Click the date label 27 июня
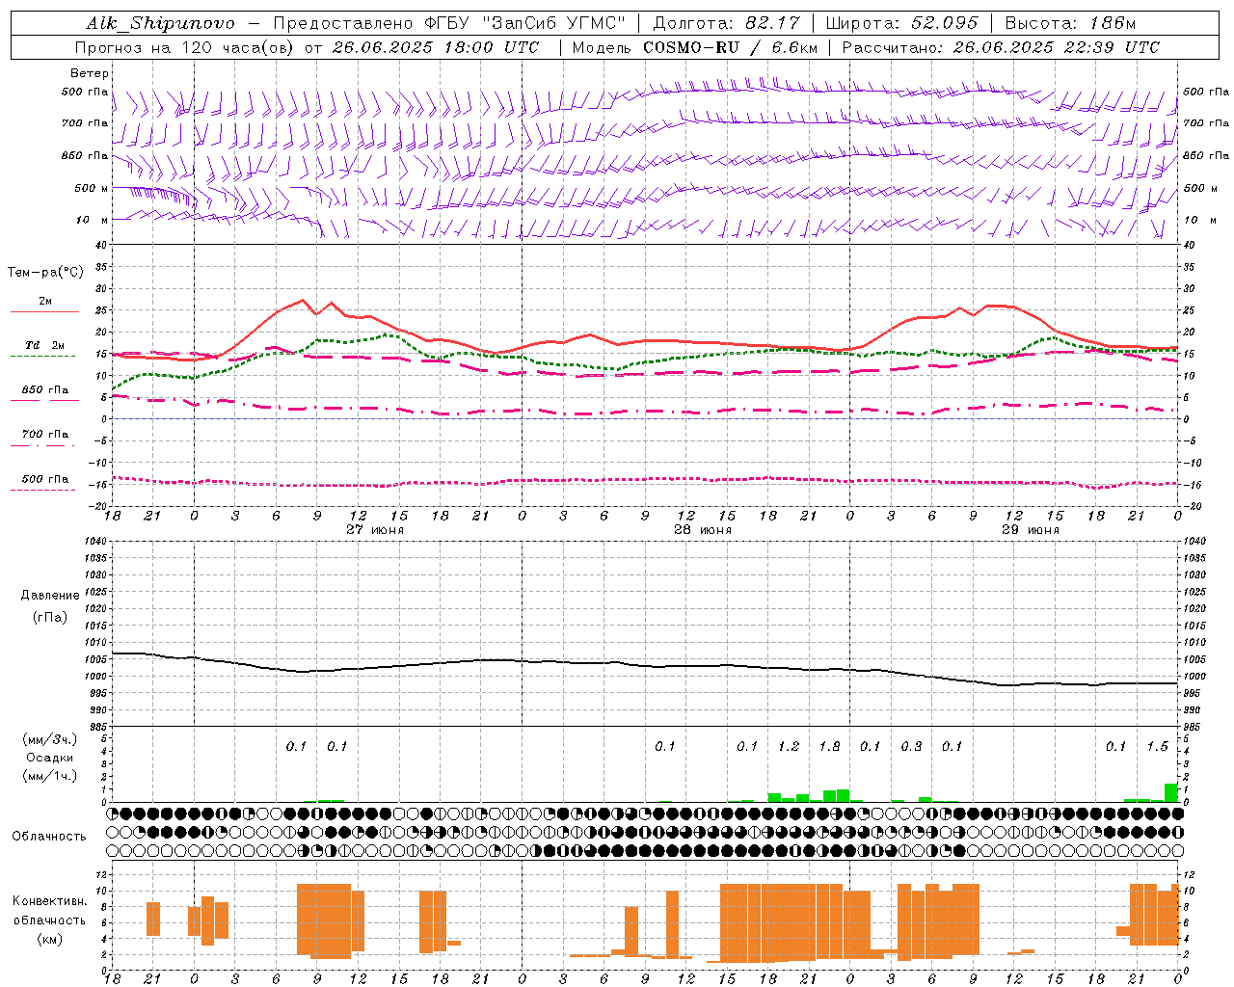Screen dimensions: 1234x987 pos(375,530)
